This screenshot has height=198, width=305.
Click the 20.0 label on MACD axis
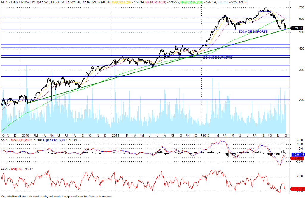coord(300,144)
